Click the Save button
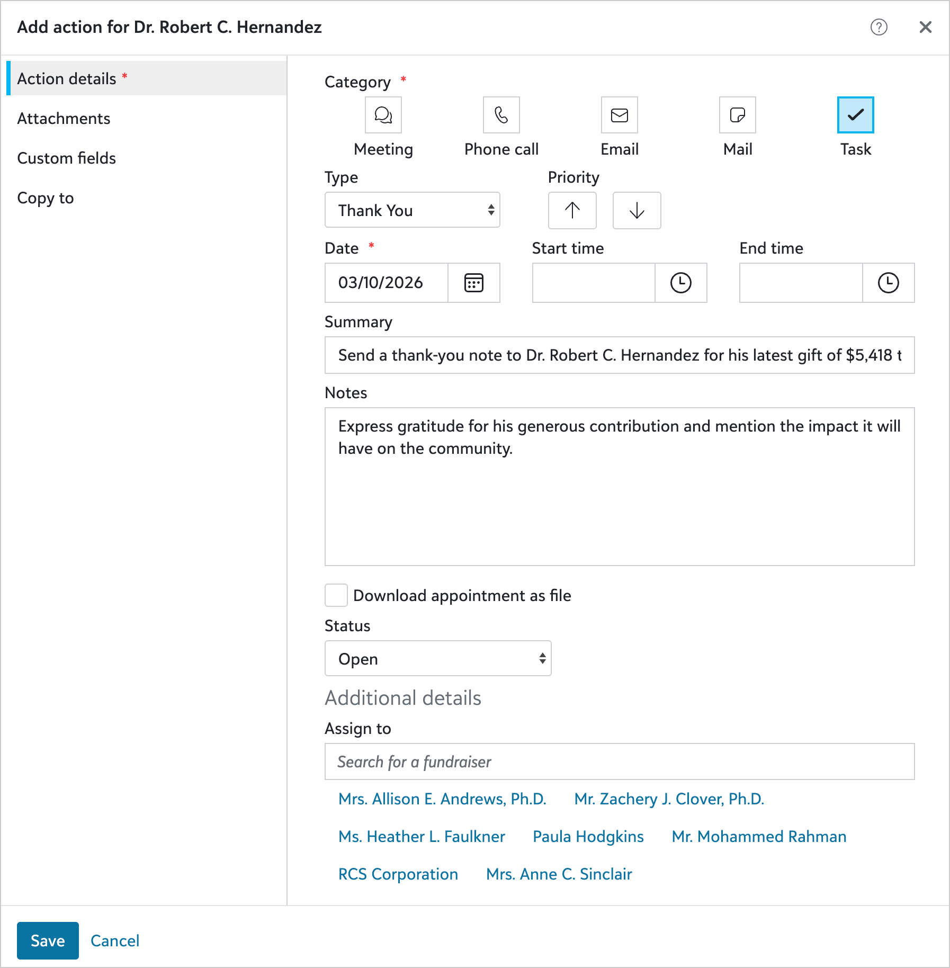Image resolution: width=950 pixels, height=968 pixels. (x=48, y=940)
